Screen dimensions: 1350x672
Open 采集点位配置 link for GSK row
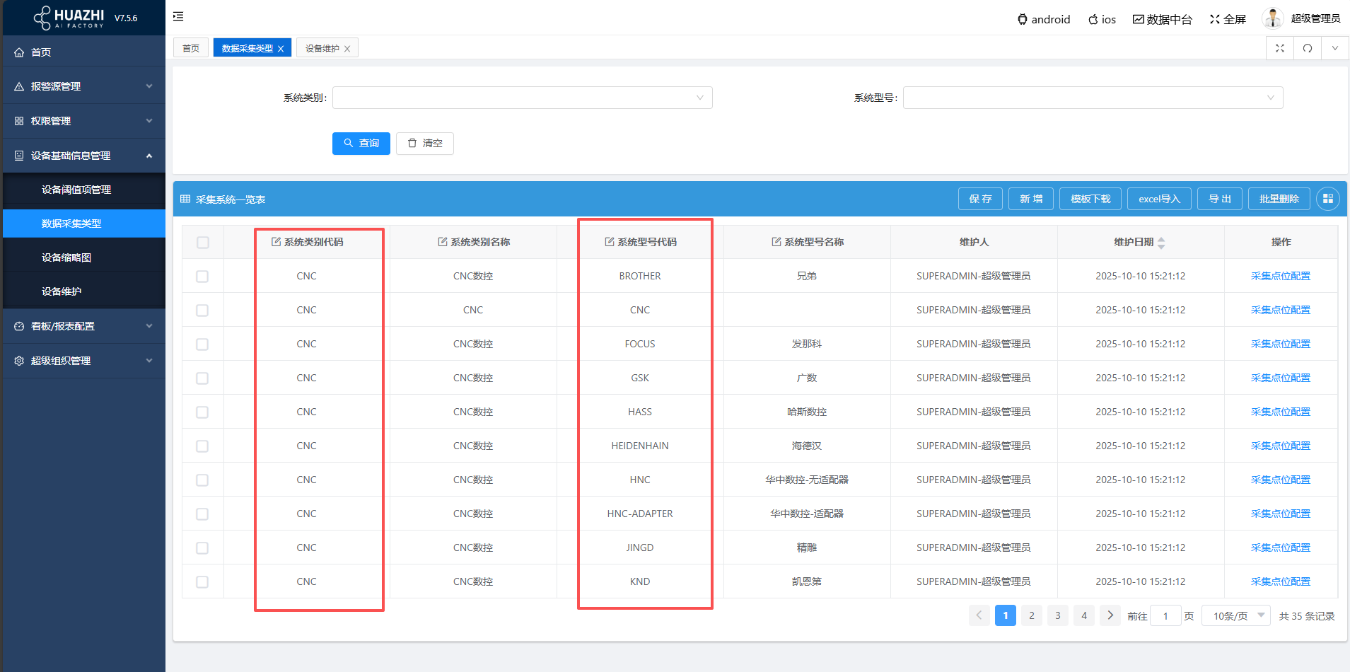[x=1280, y=378]
